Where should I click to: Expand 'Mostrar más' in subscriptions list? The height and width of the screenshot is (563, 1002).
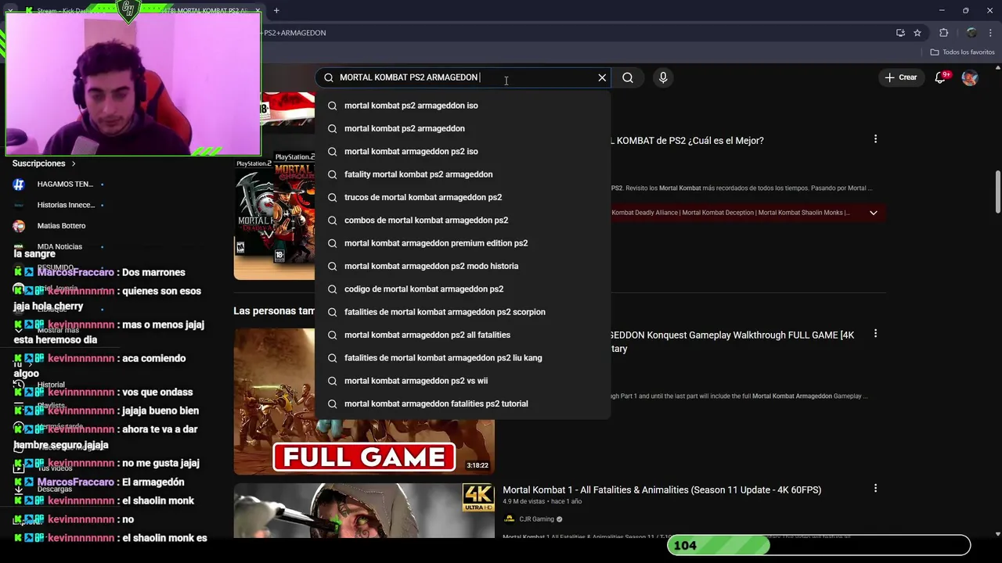tap(57, 330)
